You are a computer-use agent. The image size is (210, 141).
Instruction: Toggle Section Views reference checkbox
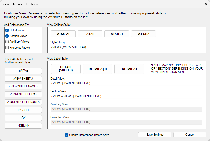pos(7,36)
